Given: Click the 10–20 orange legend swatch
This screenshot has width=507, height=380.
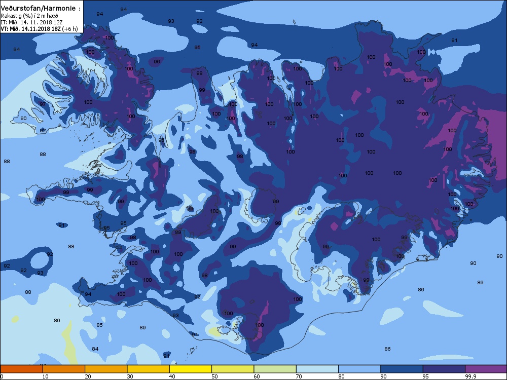Looking at the screenshot, I should tap(64, 369).
